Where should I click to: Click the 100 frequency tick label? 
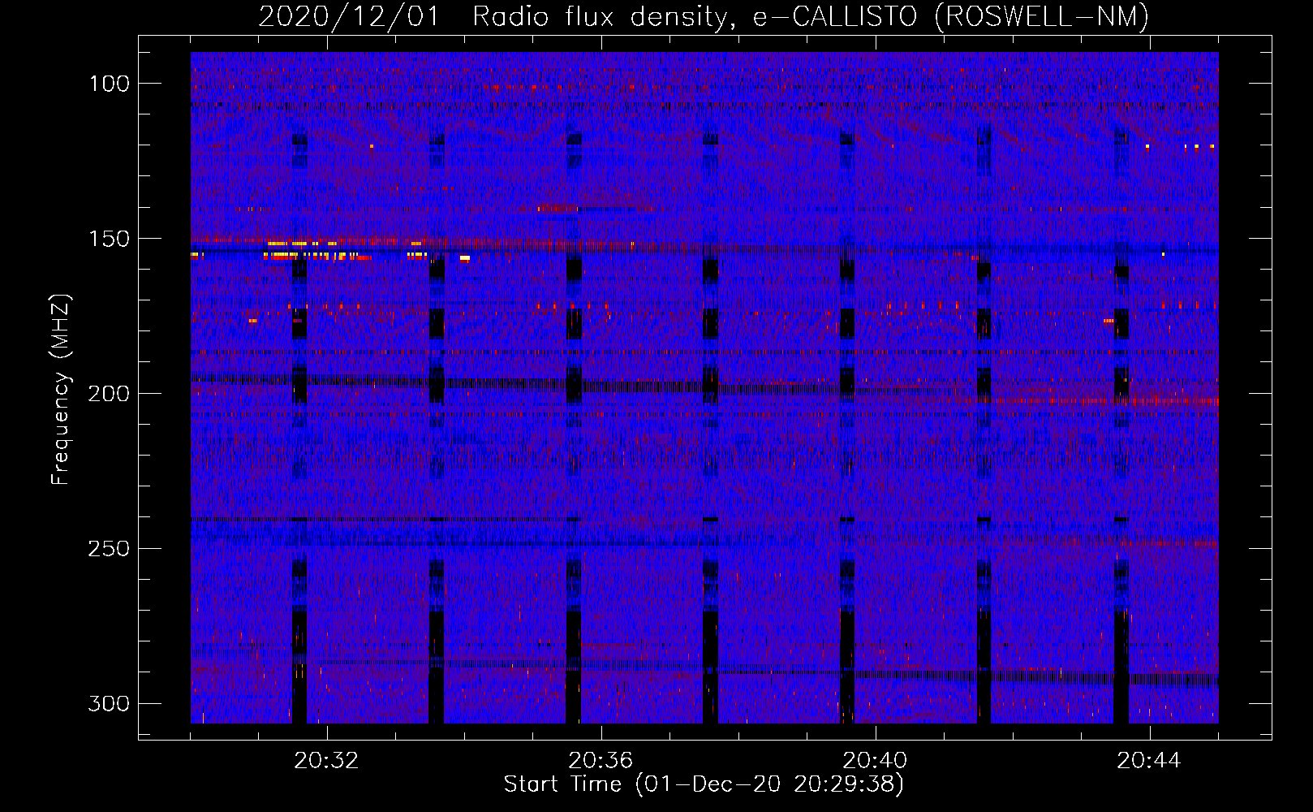coord(109,84)
